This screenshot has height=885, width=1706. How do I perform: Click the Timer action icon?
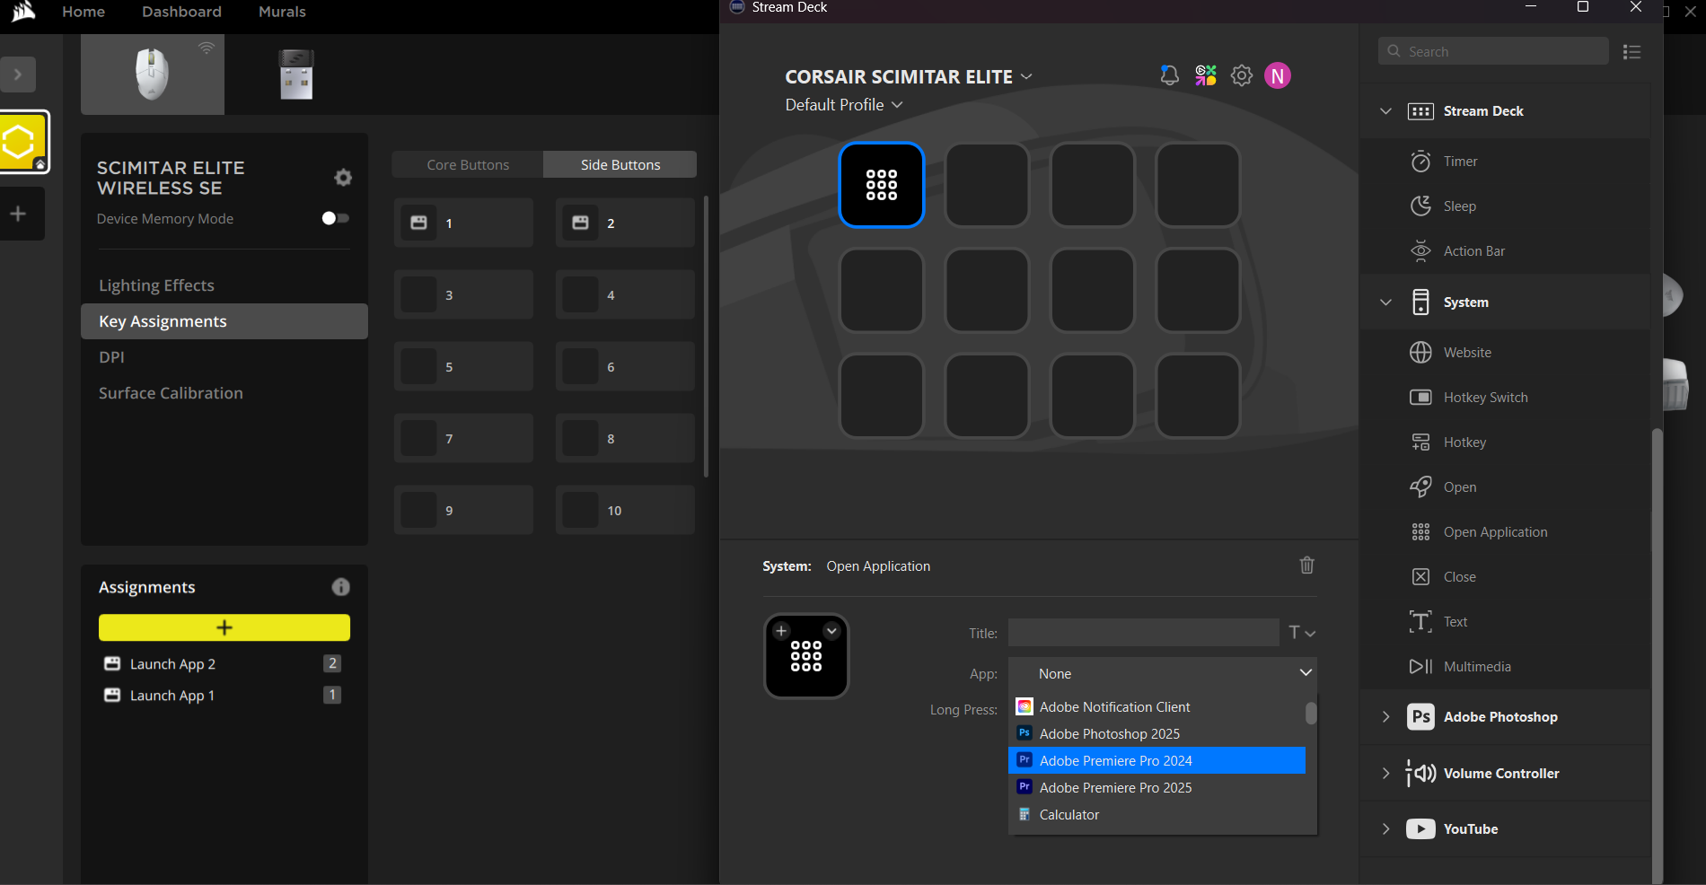(1420, 162)
